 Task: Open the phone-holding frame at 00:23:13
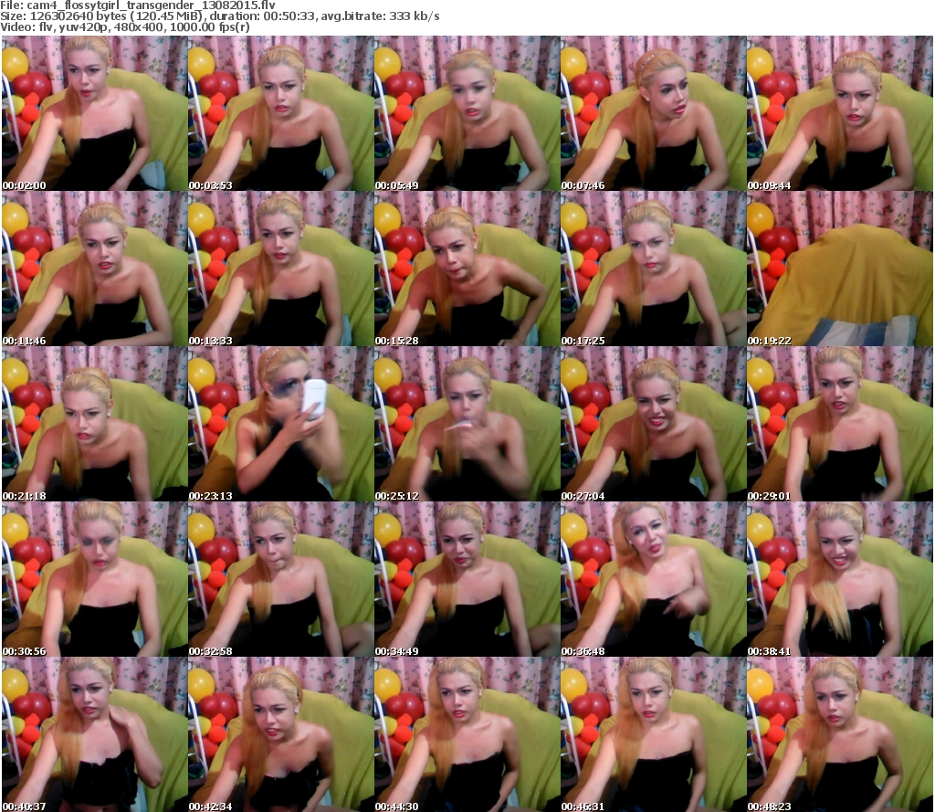click(x=281, y=424)
